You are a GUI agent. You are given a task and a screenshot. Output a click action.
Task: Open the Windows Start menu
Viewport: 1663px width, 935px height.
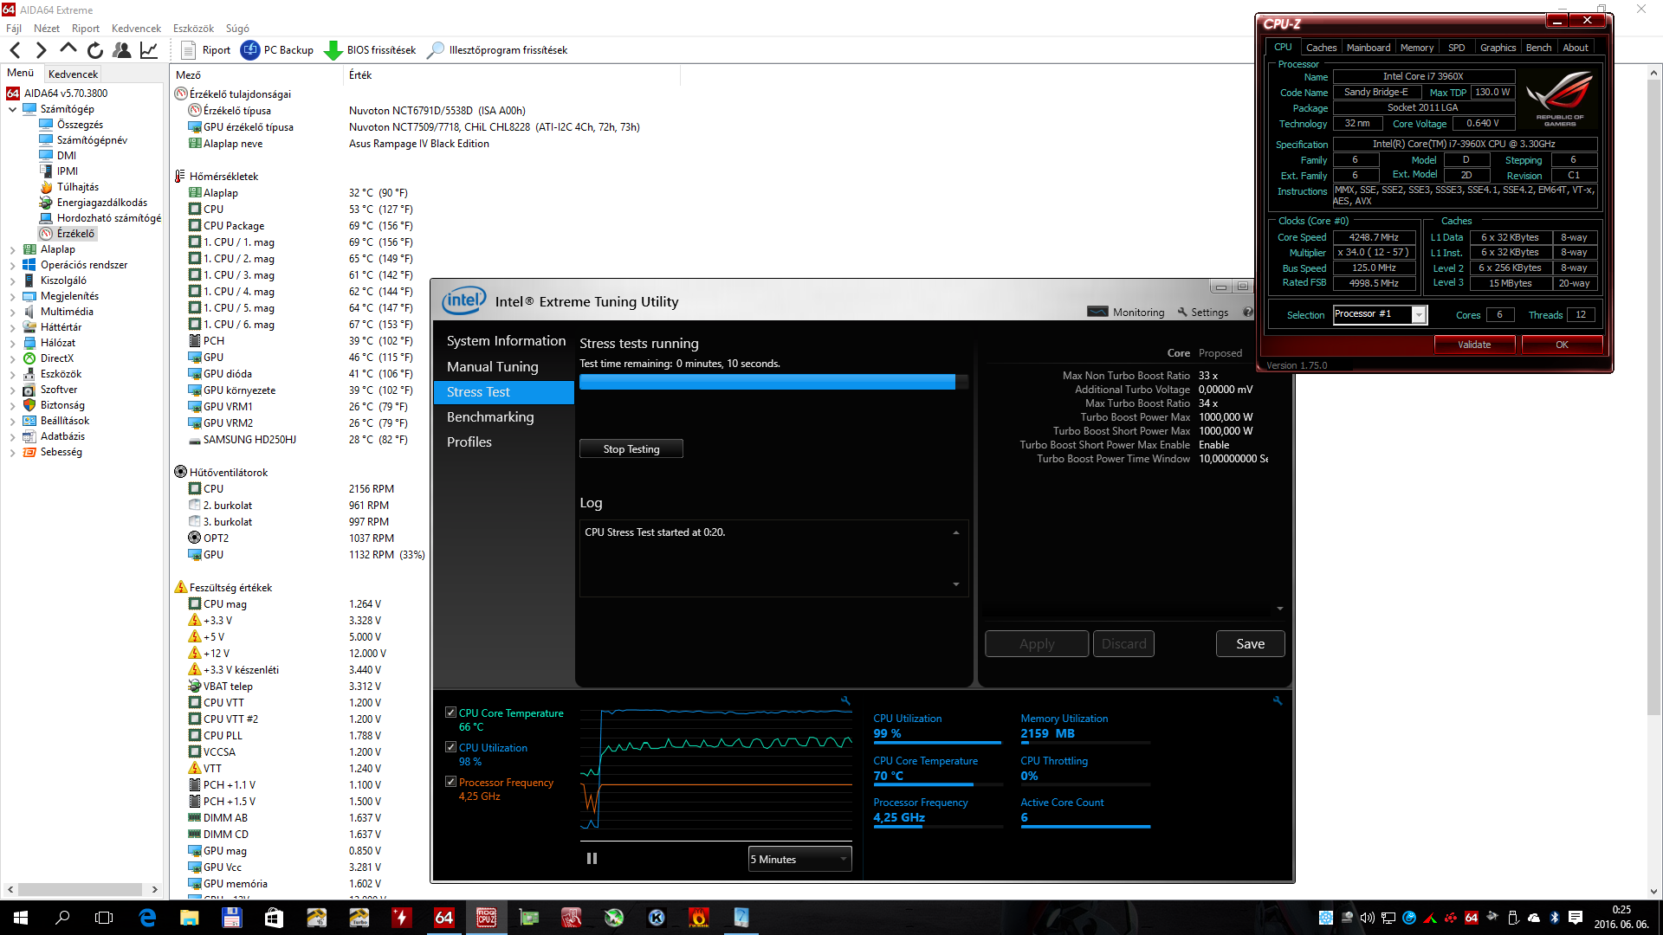21,918
